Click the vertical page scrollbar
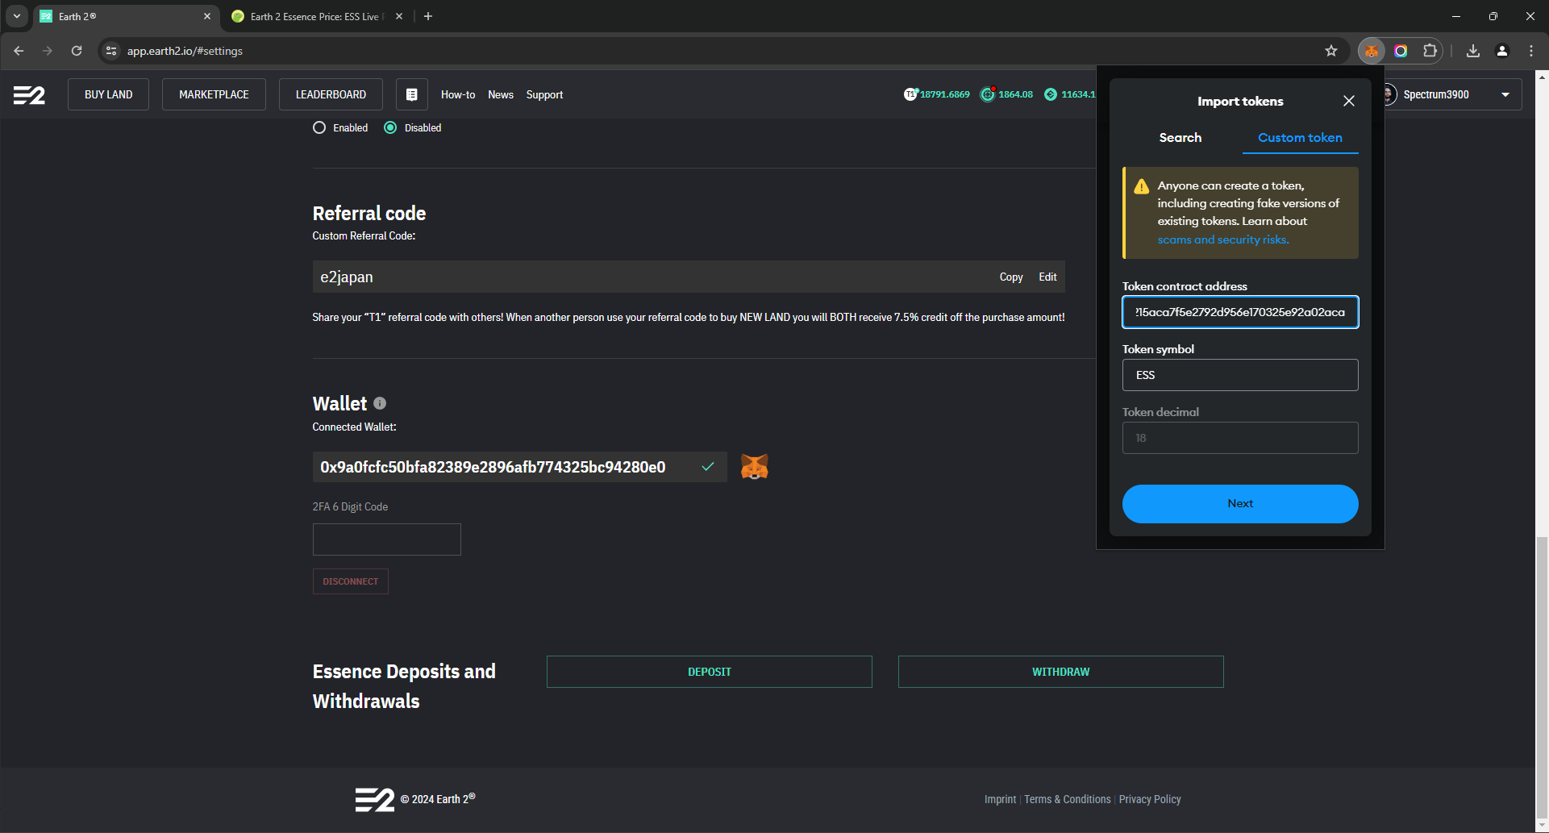 point(1542,645)
